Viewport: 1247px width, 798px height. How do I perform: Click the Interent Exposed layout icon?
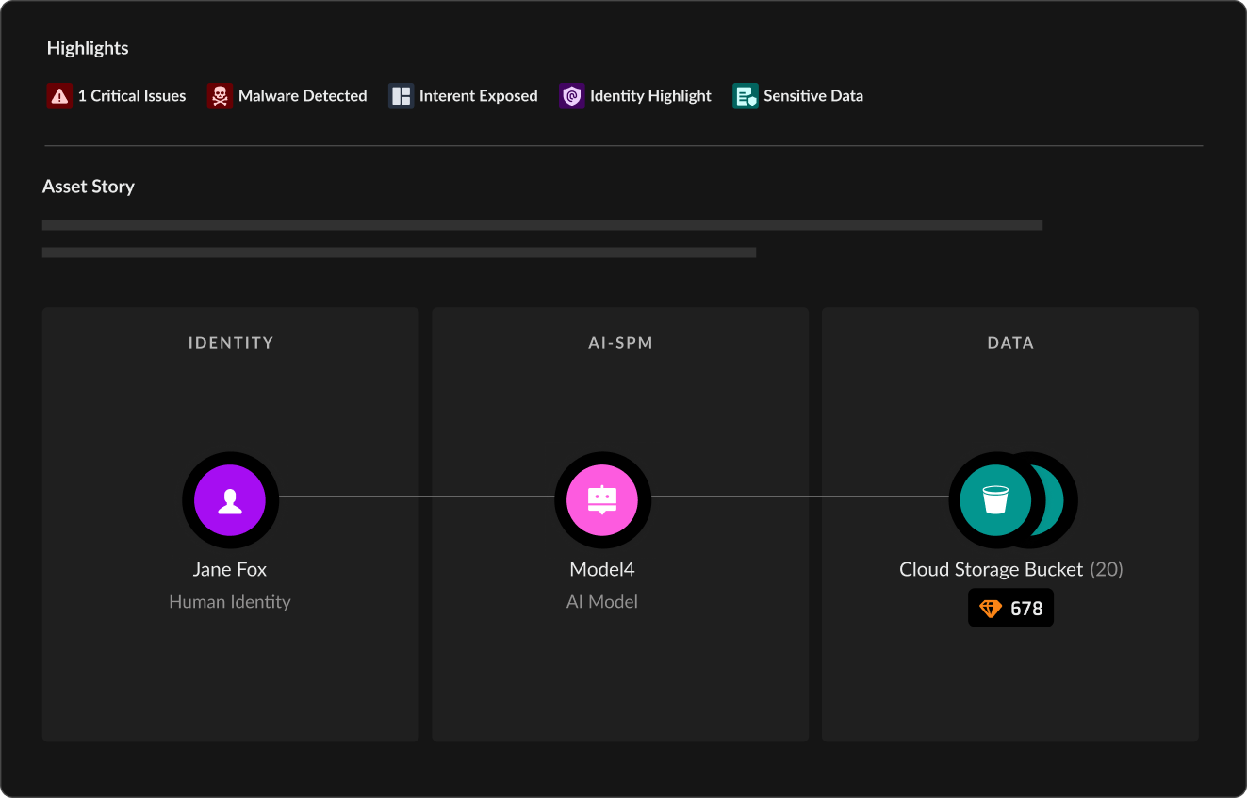tap(401, 96)
